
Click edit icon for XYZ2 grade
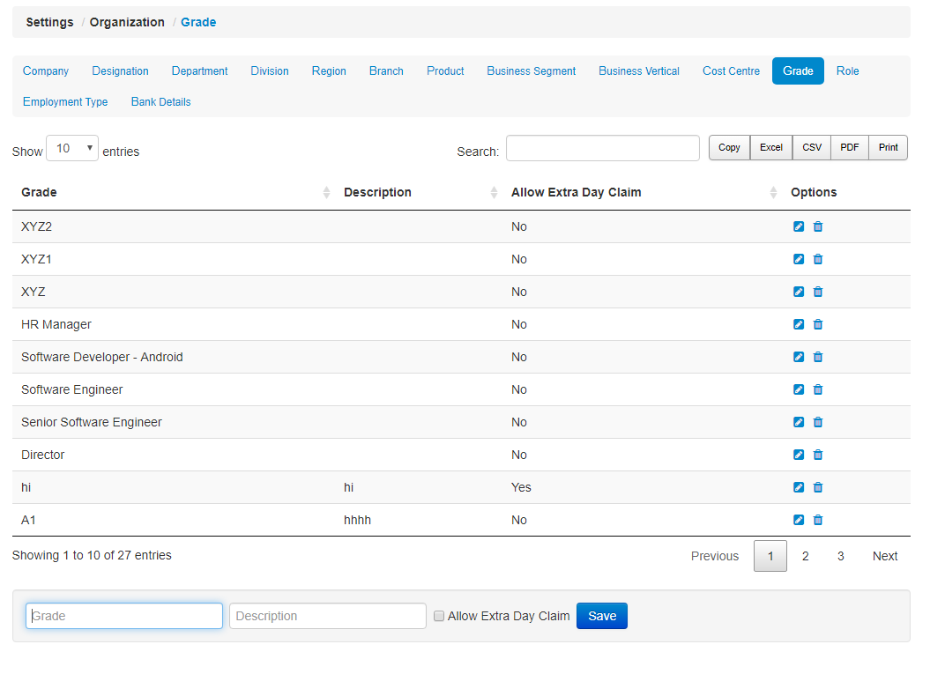pos(799,226)
